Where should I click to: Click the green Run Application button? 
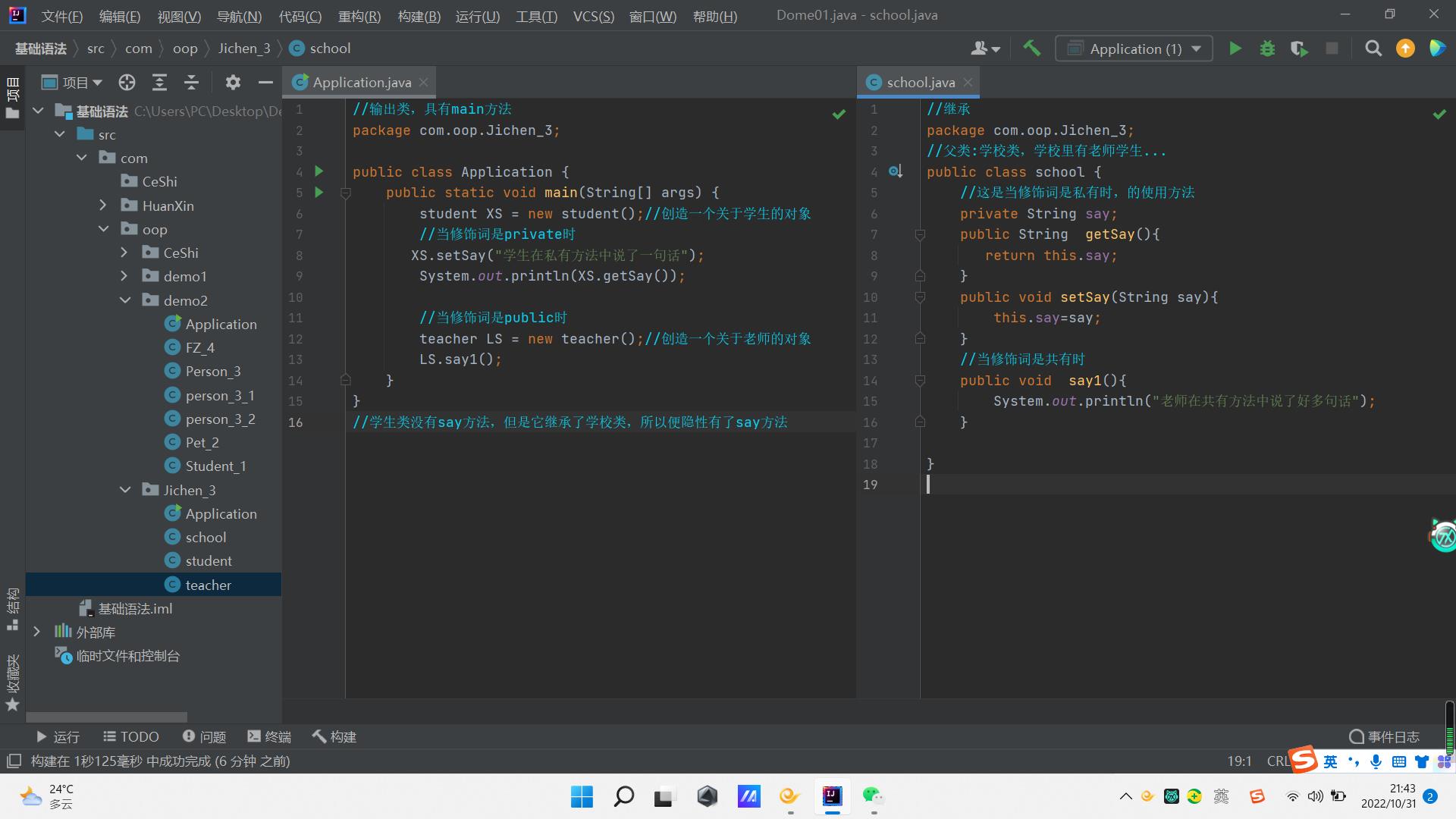1235,49
